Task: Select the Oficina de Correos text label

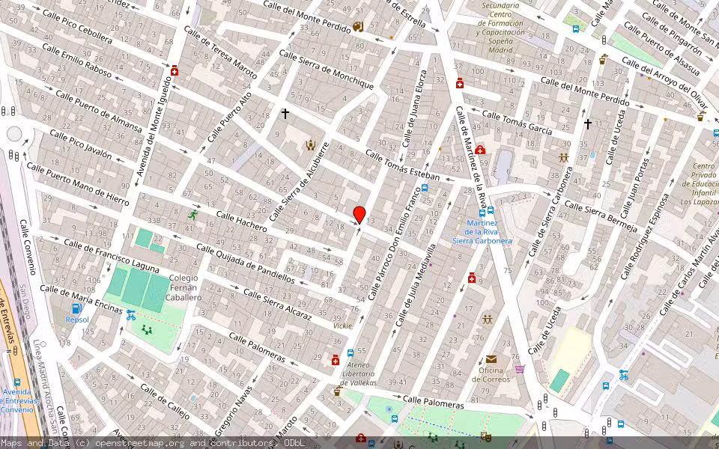Action: pyautogui.click(x=491, y=375)
